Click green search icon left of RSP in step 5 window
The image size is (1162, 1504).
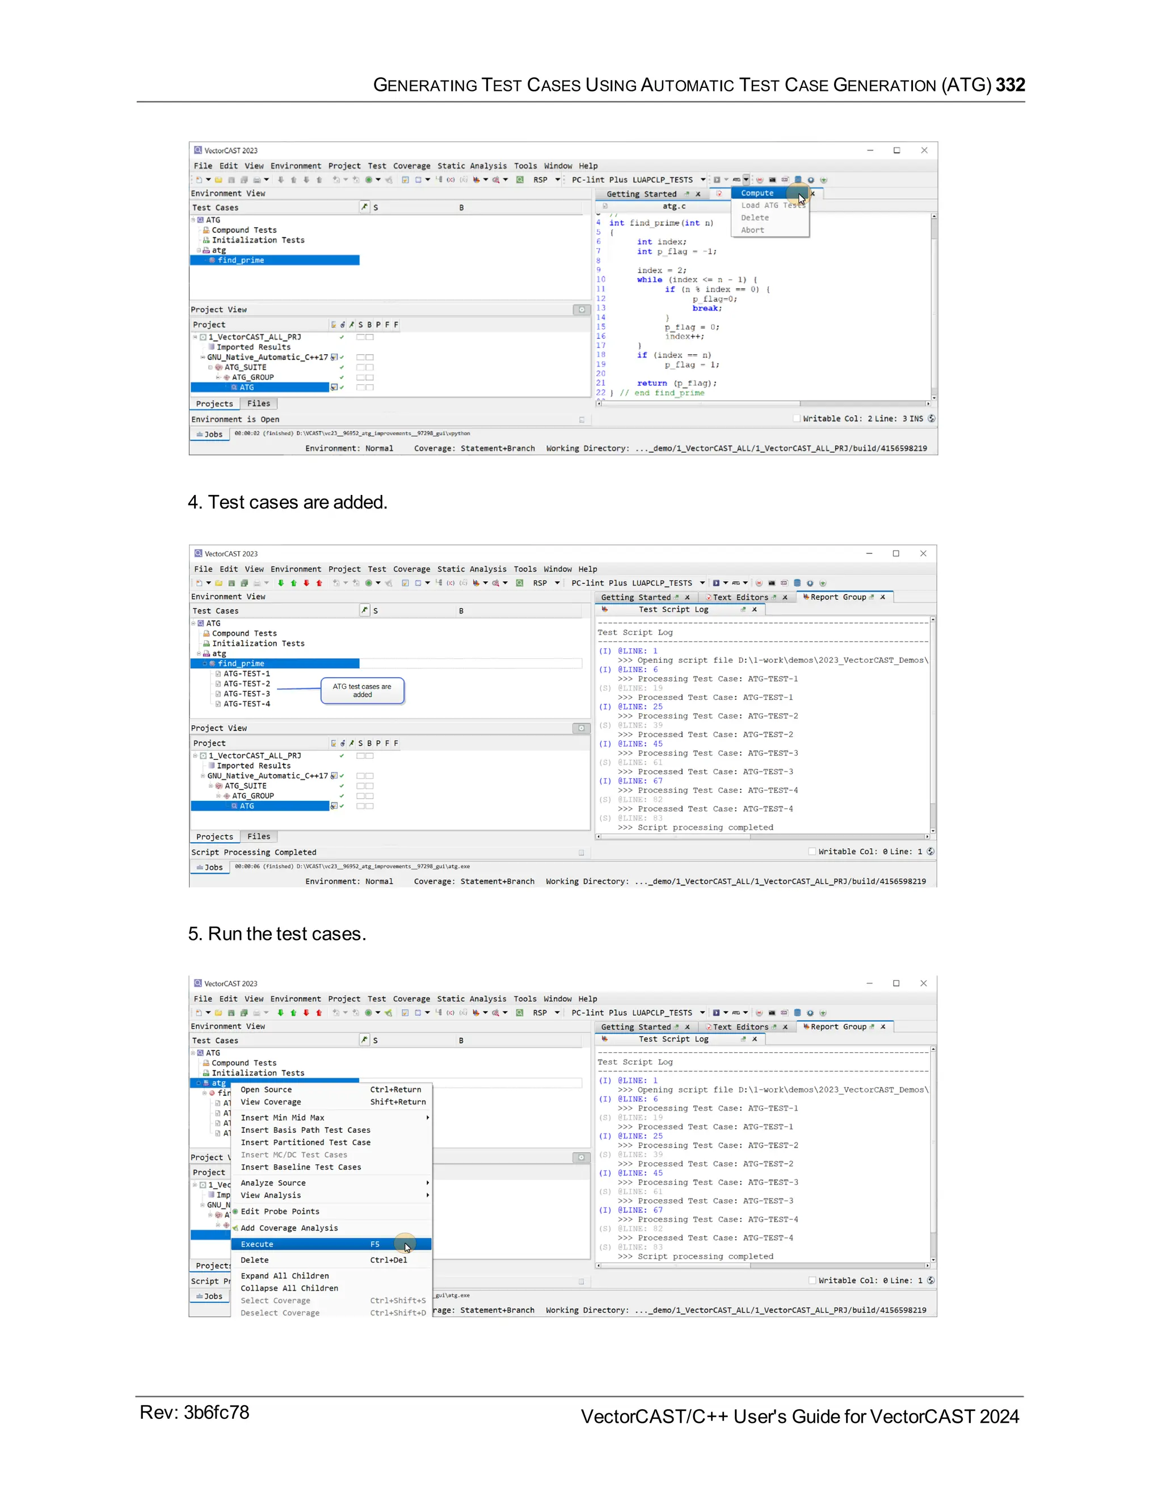click(x=520, y=1013)
